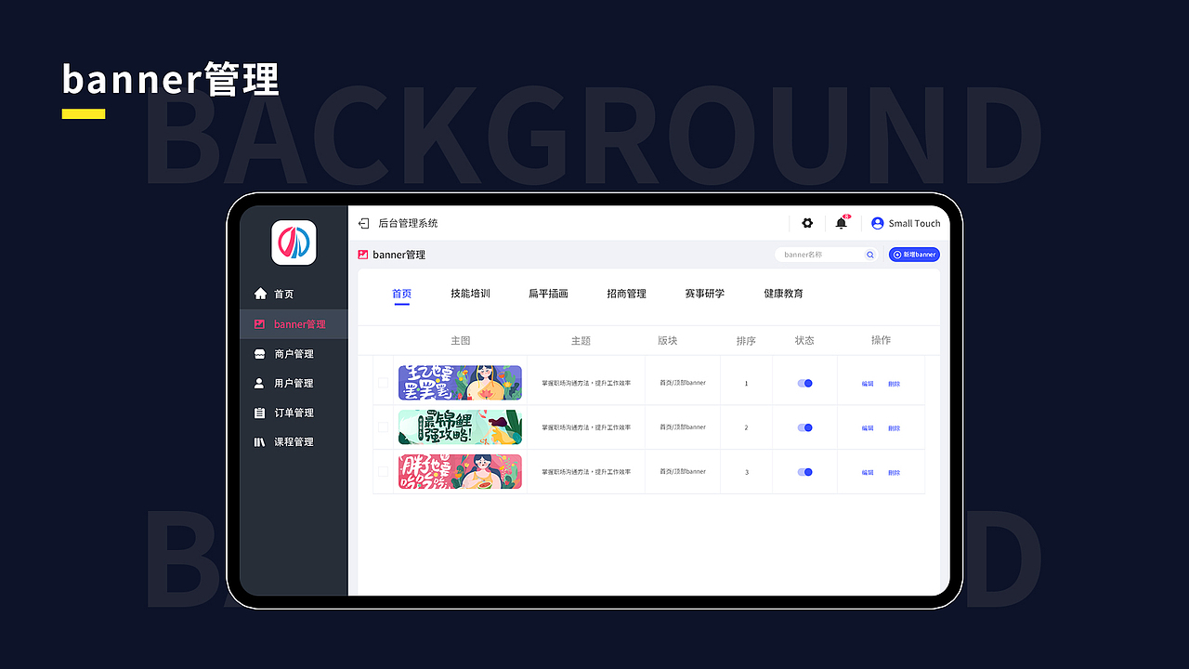
Task: Open 课程管理 in the sidebar
Action: (x=294, y=442)
